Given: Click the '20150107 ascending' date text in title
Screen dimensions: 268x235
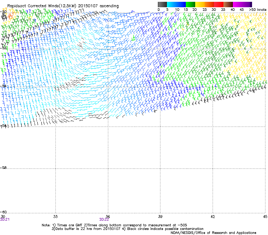Looking at the screenshot, I should pos(98,6).
